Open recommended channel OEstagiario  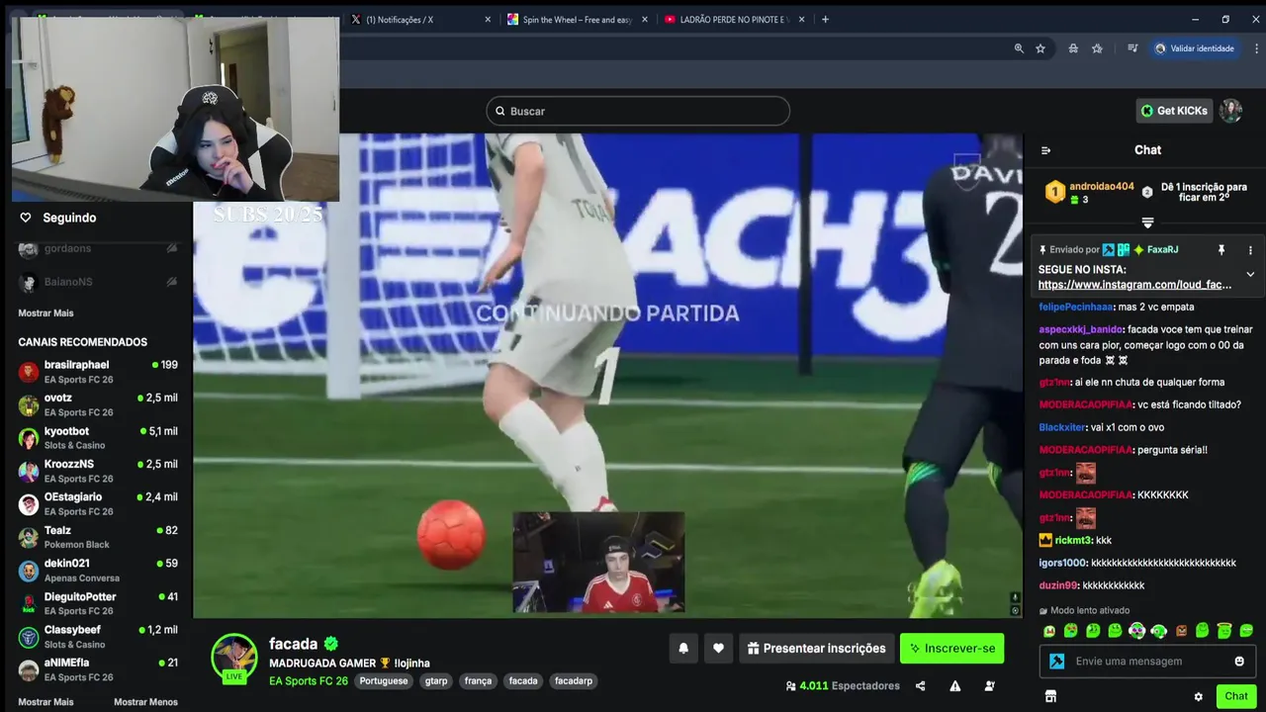tap(97, 504)
